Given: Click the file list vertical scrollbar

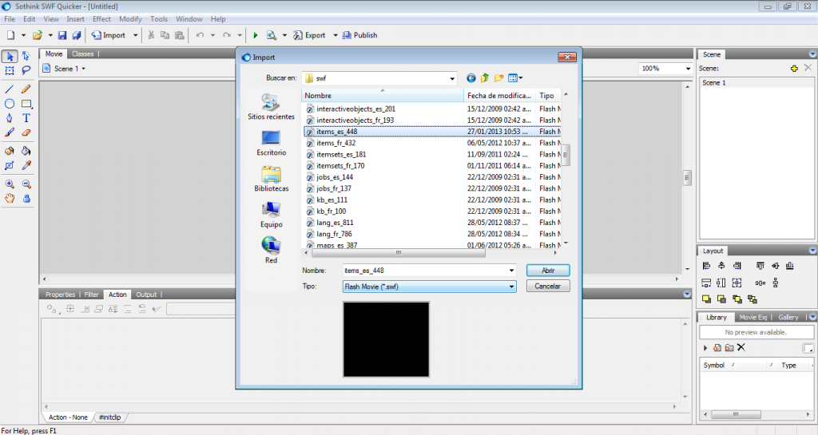Looking at the screenshot, I should click(x=566, y=155).
